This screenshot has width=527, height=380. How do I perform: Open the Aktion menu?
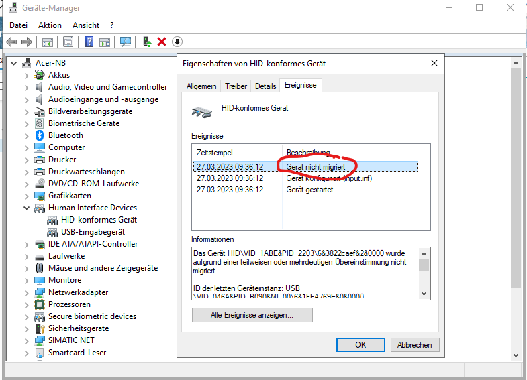click(50, 25)
